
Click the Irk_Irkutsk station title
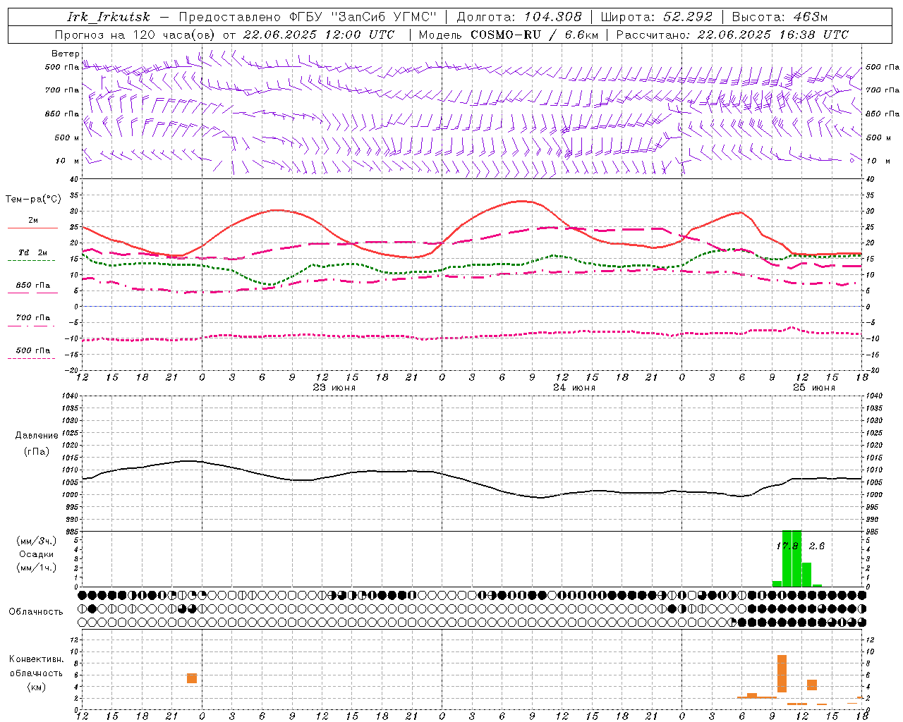click(x=109, y=17)
